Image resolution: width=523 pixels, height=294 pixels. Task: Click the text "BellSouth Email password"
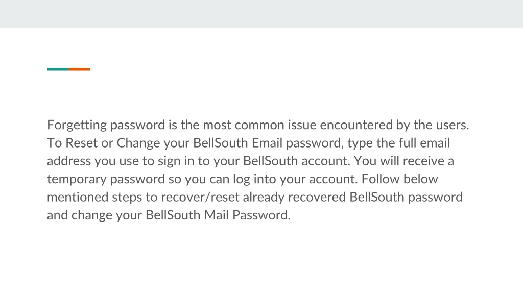tap(268, 143)
